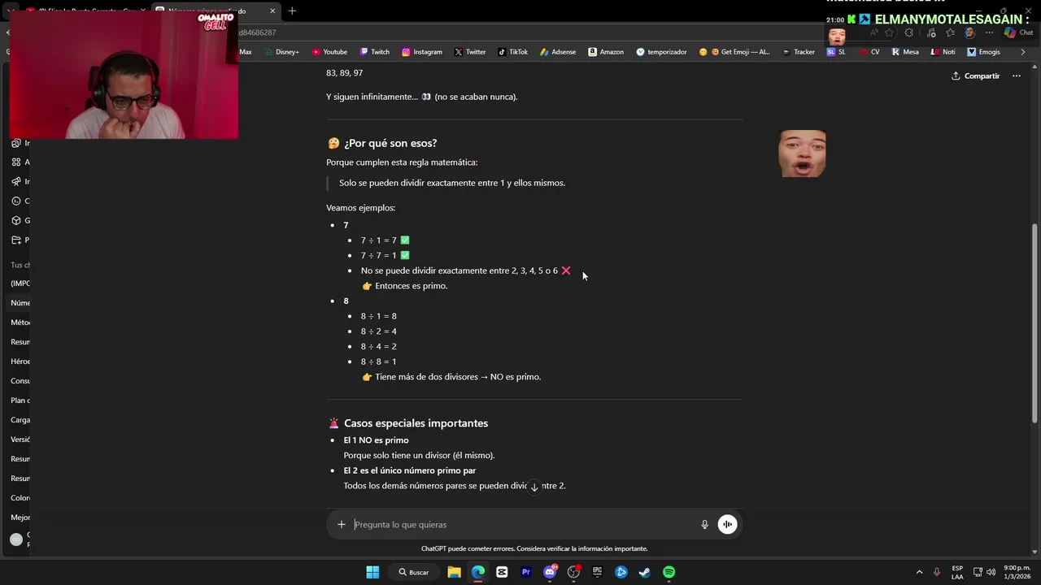Click the line '8 ÷ 2 = 4'
Image resolution: width=1041 pixels, height=585 pixels.
pyautogui.click(x=379, y=331)
